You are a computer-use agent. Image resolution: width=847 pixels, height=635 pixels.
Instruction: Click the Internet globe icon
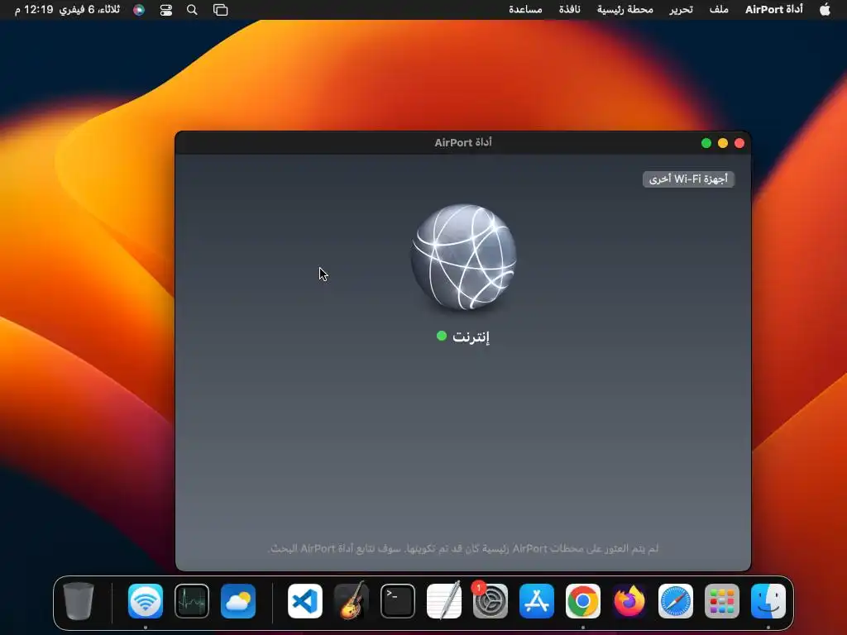[x=463, y=257]
